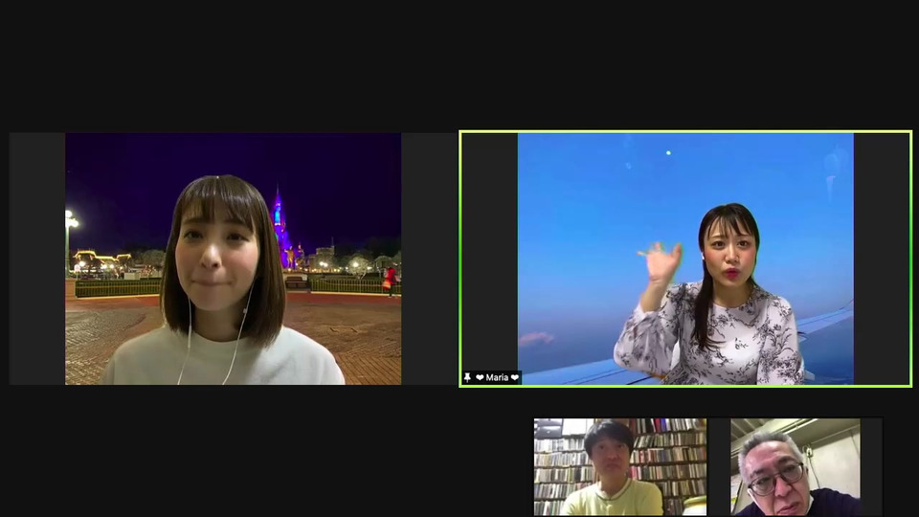
Task: Click the Maria name label
Action: pyautogui.click(x=497, y=377)
